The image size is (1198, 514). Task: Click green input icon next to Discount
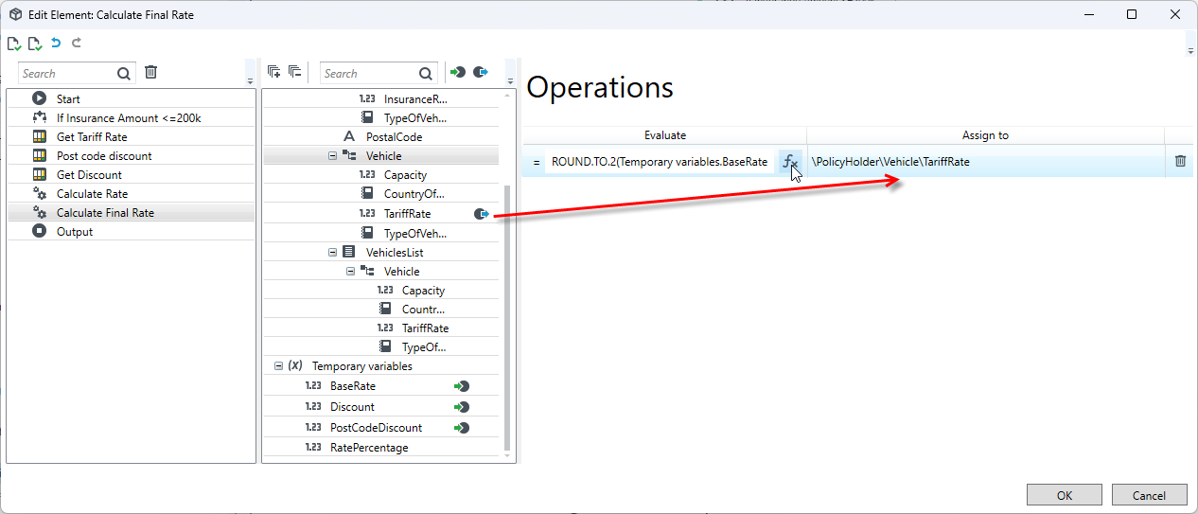coord(461,407)
